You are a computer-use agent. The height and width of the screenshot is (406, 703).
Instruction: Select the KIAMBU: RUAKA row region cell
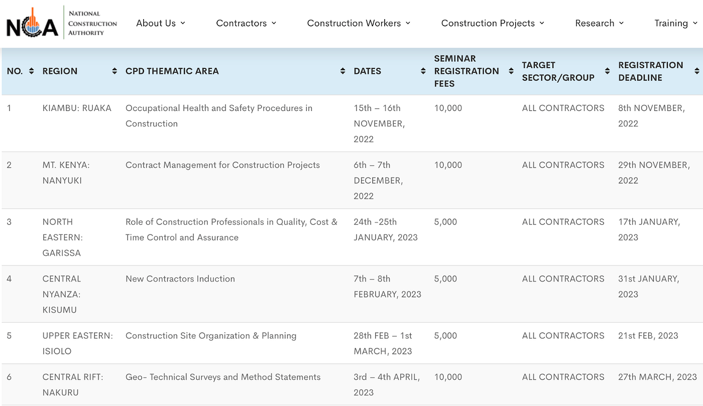tap(77, 108)
